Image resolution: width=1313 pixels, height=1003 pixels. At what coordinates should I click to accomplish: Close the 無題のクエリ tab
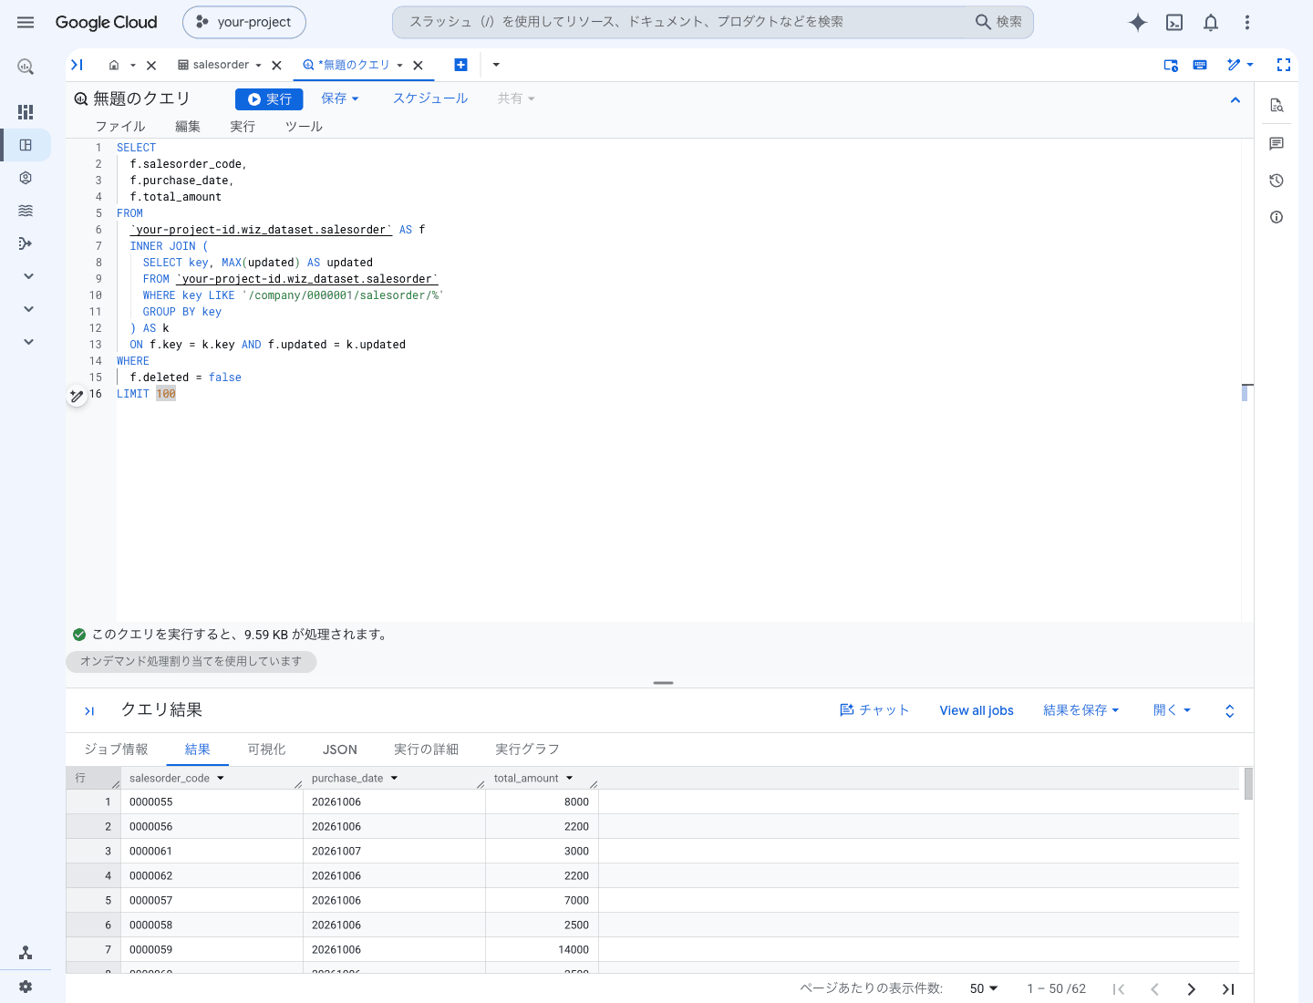pos(418,66)
